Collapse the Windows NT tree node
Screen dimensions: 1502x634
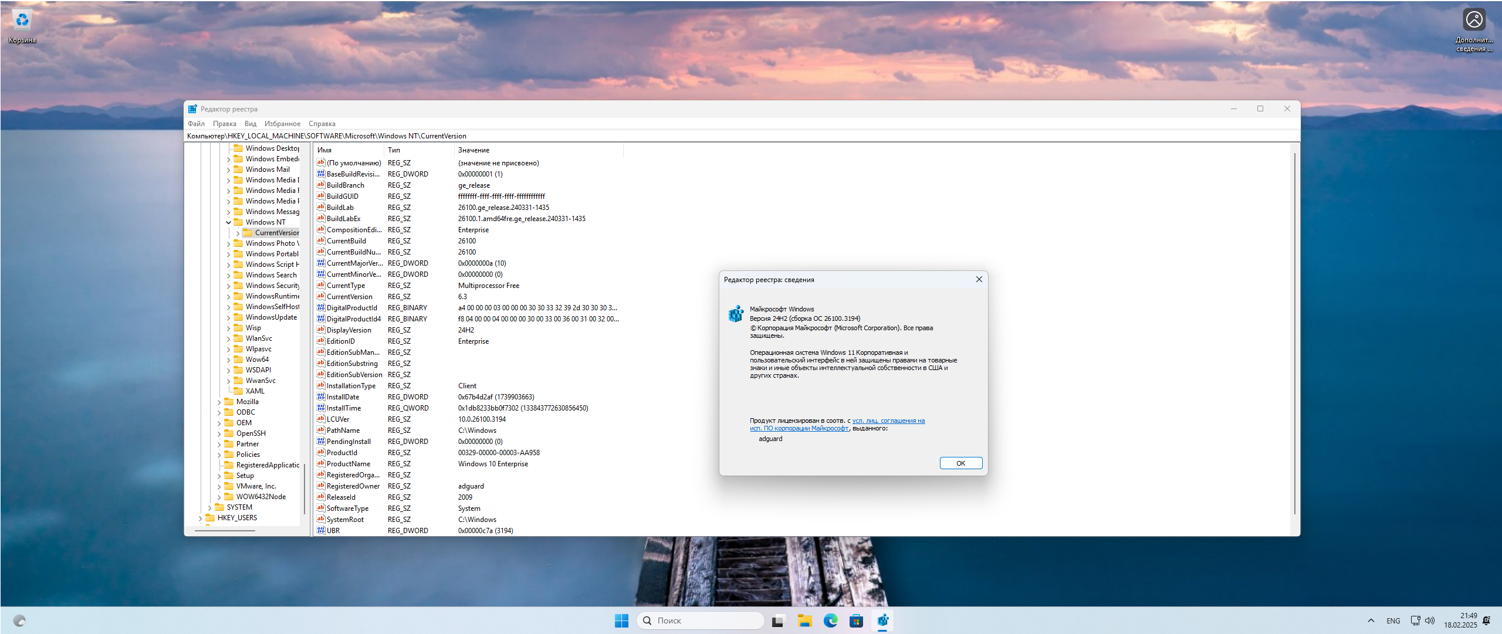click(229, 222)
